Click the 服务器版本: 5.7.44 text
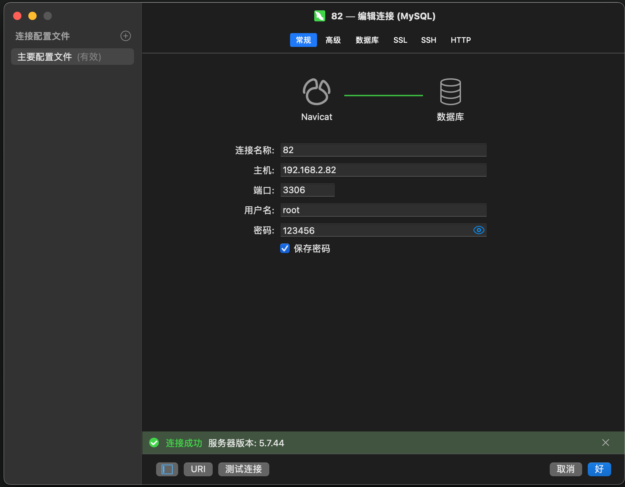625x487 pixels. point(246,443)
